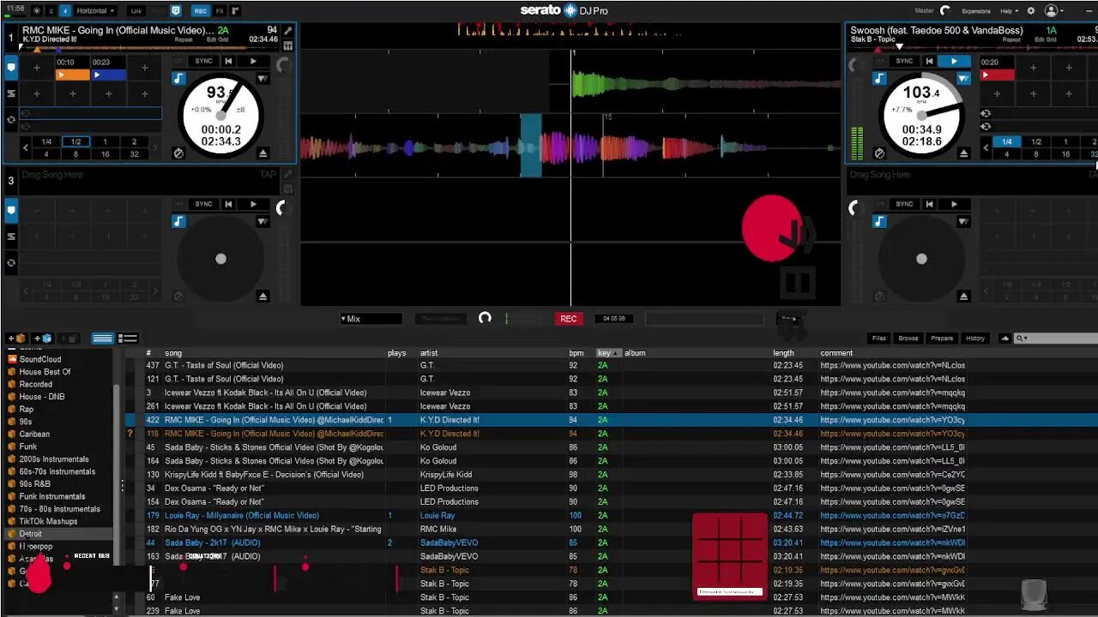Image resolution: width=1098 pixels, height=617 pixels.
Task: Jump to track start on Swoosh deck
Action: (x=929, y=62)
